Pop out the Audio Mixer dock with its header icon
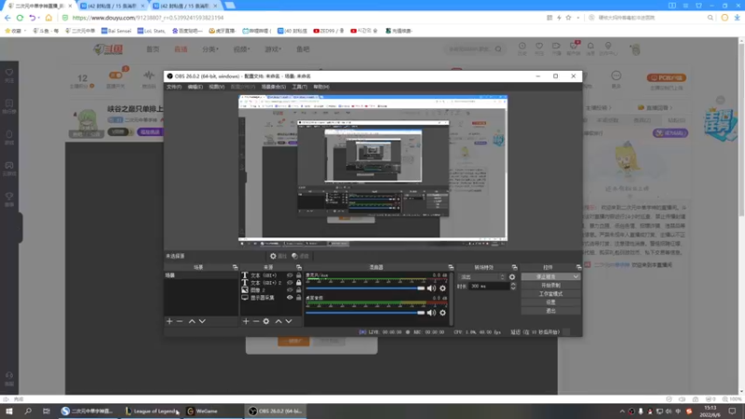The image size is (745, 419). coord(451,267)
